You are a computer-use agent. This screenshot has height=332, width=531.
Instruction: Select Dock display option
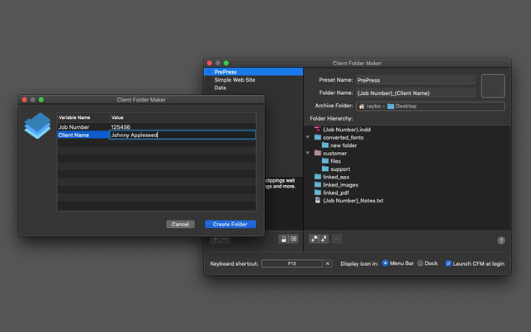coord(421,263)
